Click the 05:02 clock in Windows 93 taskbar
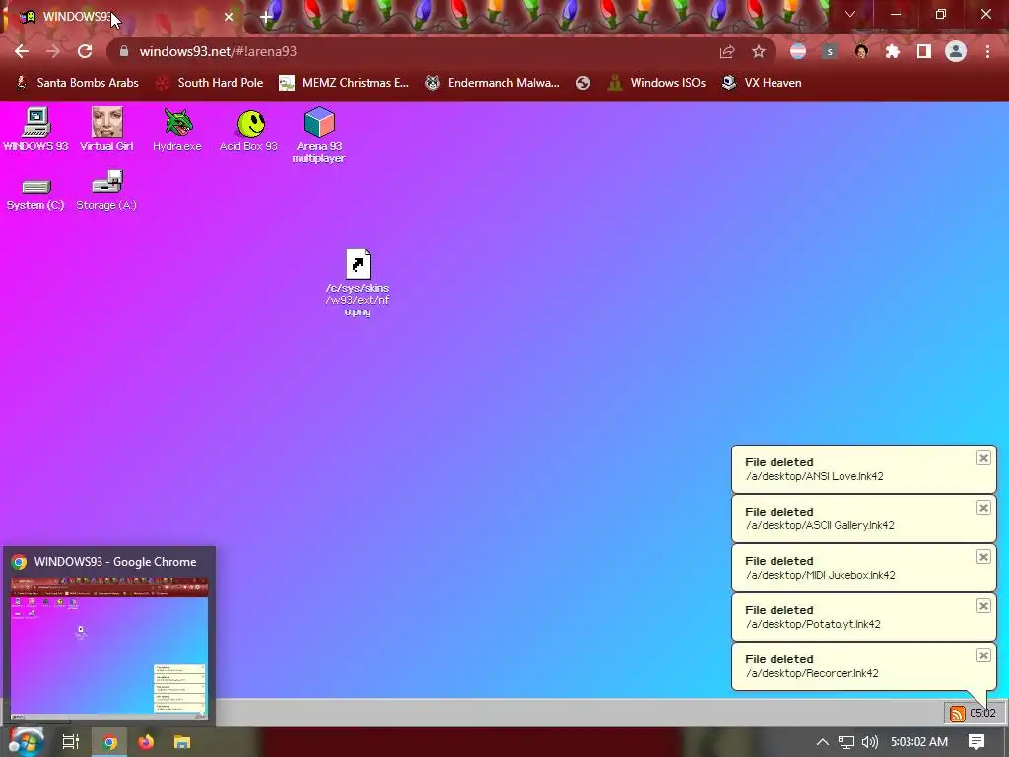This screenshot has width=1009, height=757. click(982, 713)
